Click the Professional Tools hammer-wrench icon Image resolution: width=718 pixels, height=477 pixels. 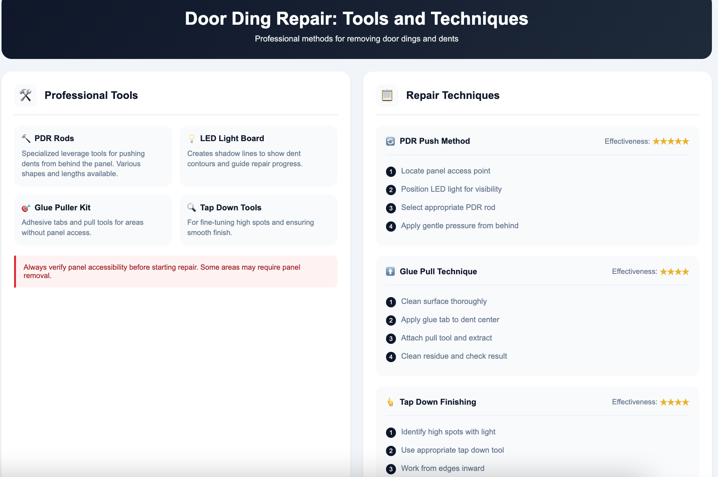[x=26, y=95]
